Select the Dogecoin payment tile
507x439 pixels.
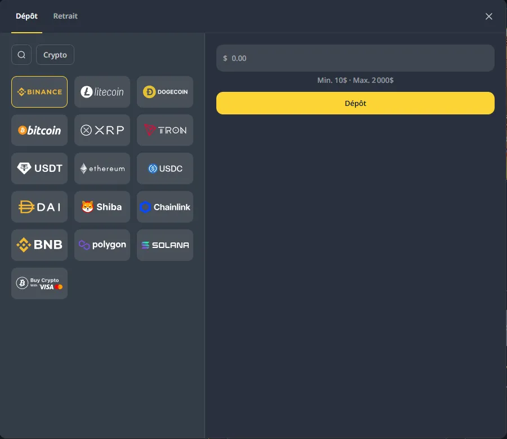tap(165, 92)
